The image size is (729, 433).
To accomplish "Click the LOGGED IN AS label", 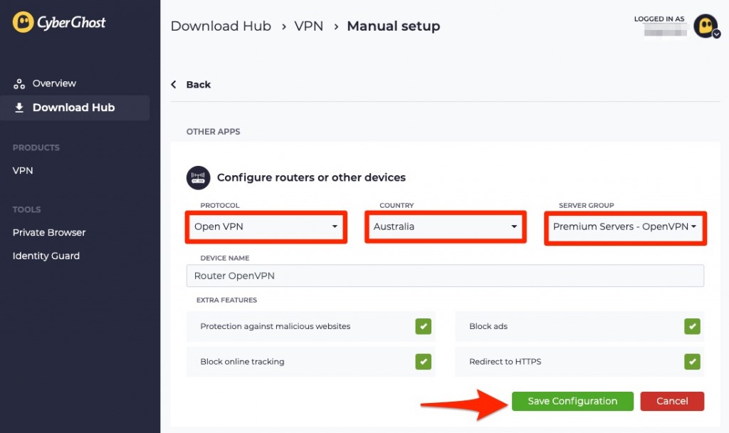I will [659, 19].
